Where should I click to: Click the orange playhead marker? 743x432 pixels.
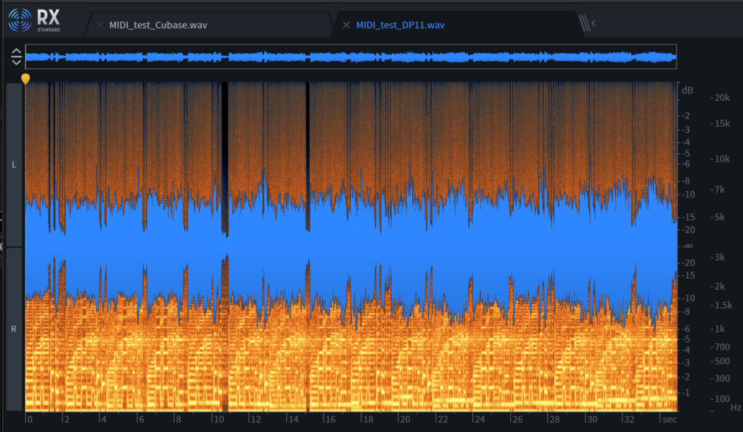click(x=25, y=78)
